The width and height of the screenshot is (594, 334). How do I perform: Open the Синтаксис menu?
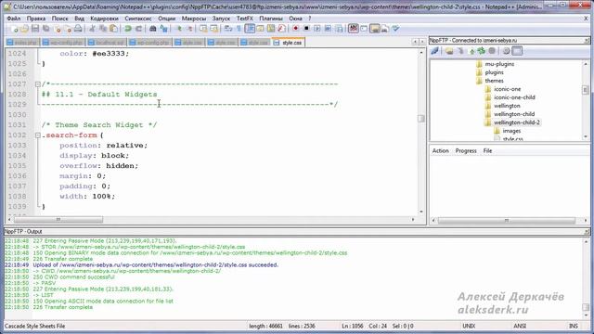click(x=138, y=19)
